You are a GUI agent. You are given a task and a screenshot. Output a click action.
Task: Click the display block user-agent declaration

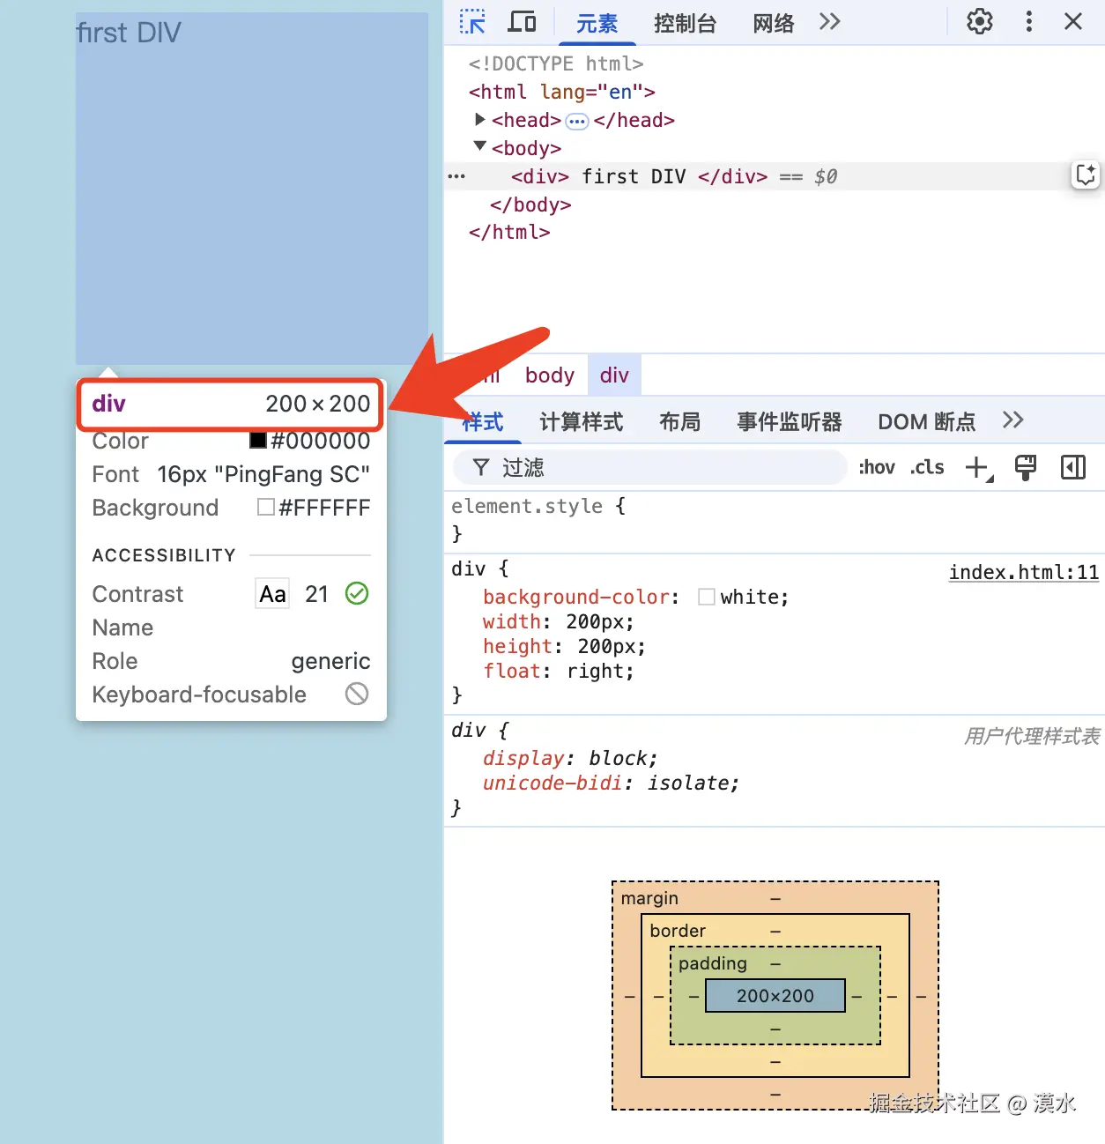(x=569, y=758)
